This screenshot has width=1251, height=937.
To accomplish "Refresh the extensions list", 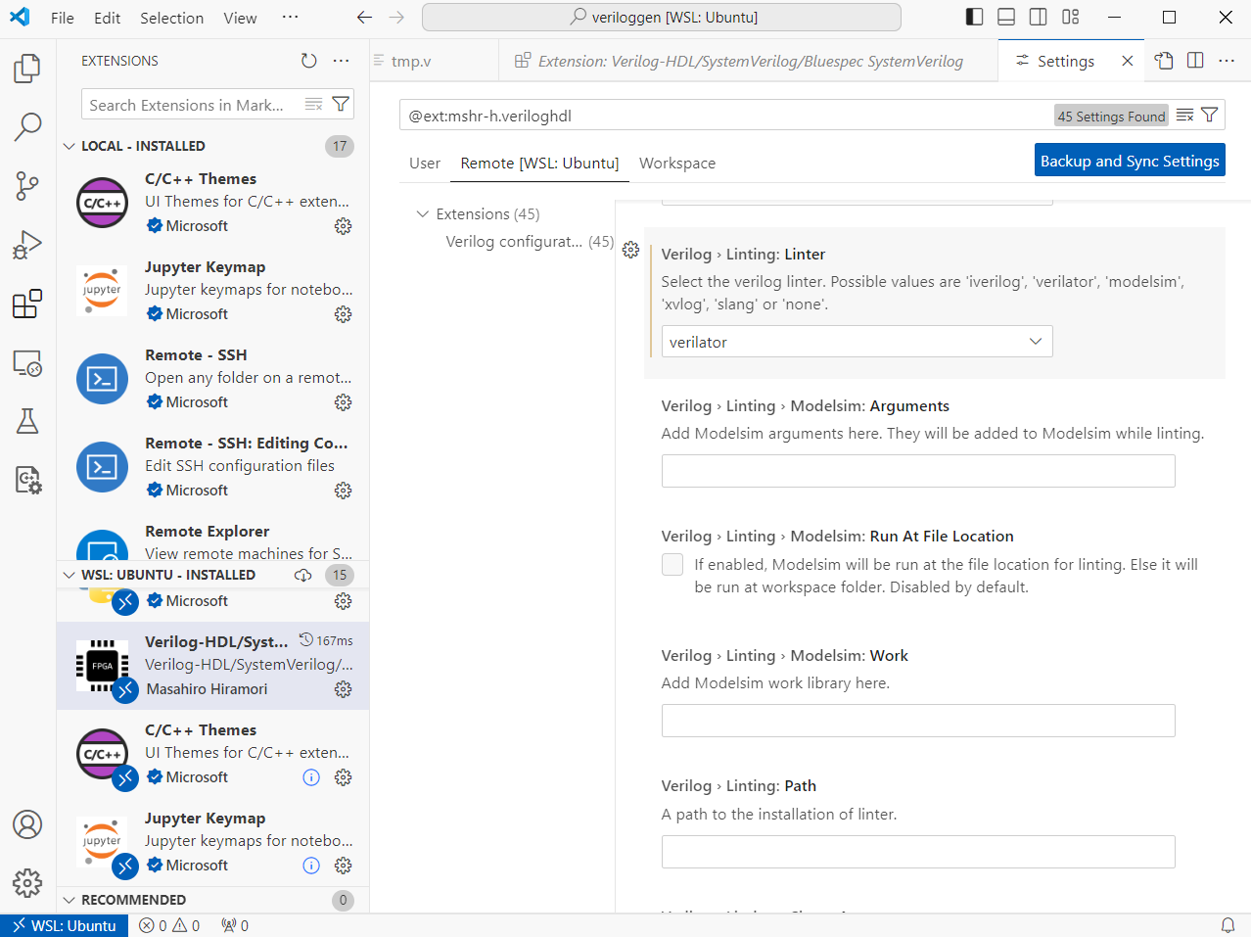I will point(309,61).
